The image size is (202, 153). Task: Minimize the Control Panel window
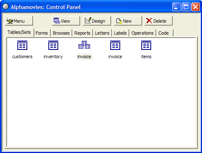coord(176,7)
